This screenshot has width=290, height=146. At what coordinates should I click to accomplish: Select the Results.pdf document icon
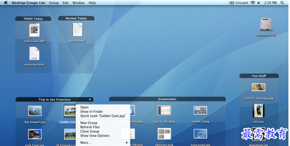tap(77, 29)
